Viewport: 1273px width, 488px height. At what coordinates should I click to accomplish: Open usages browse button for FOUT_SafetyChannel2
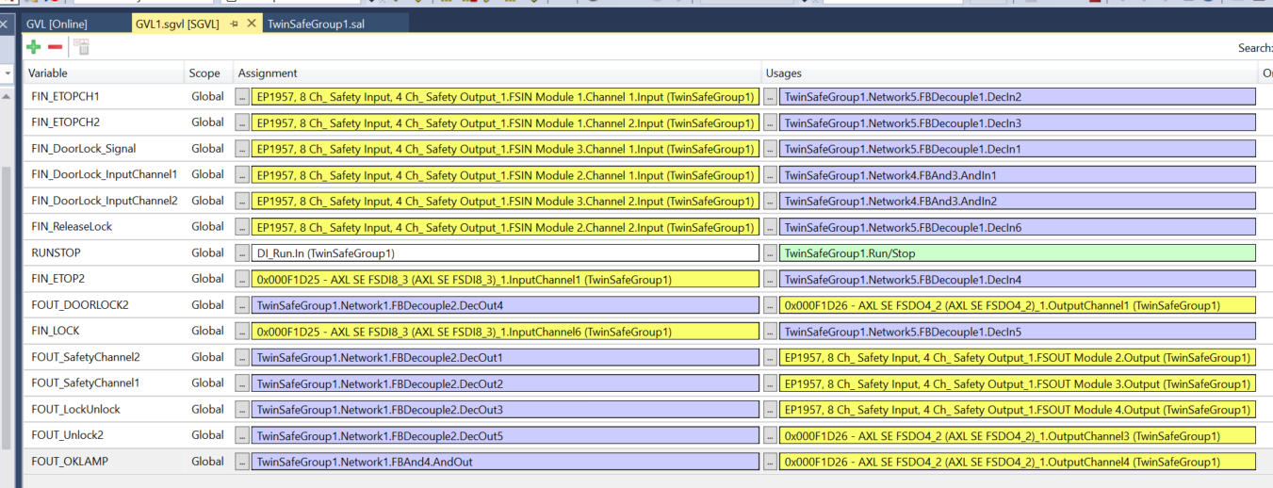tap(771, 357)
